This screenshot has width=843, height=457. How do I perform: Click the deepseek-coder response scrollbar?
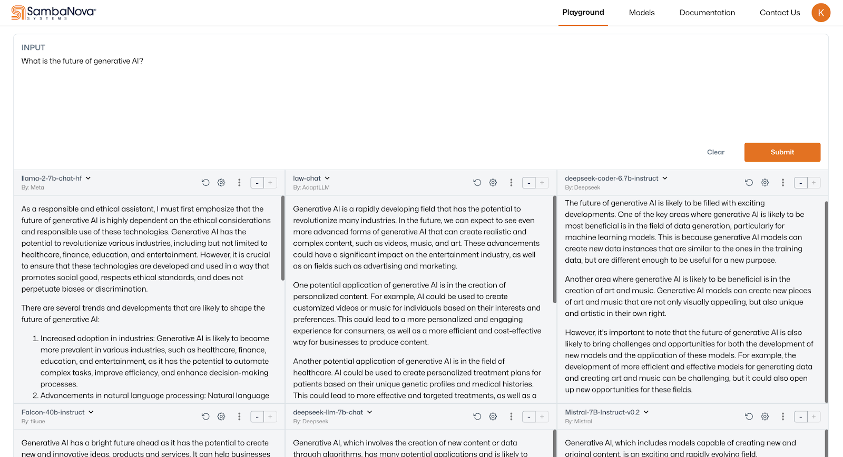(x=826, y=302)
